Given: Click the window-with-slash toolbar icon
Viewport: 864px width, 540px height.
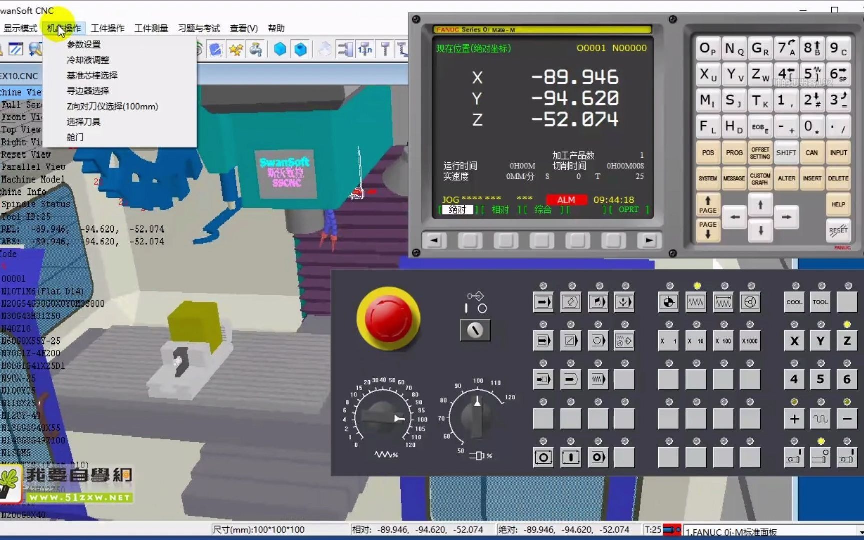Looking at the screenshot, I should pyautogui.click(x=16, y=49).
